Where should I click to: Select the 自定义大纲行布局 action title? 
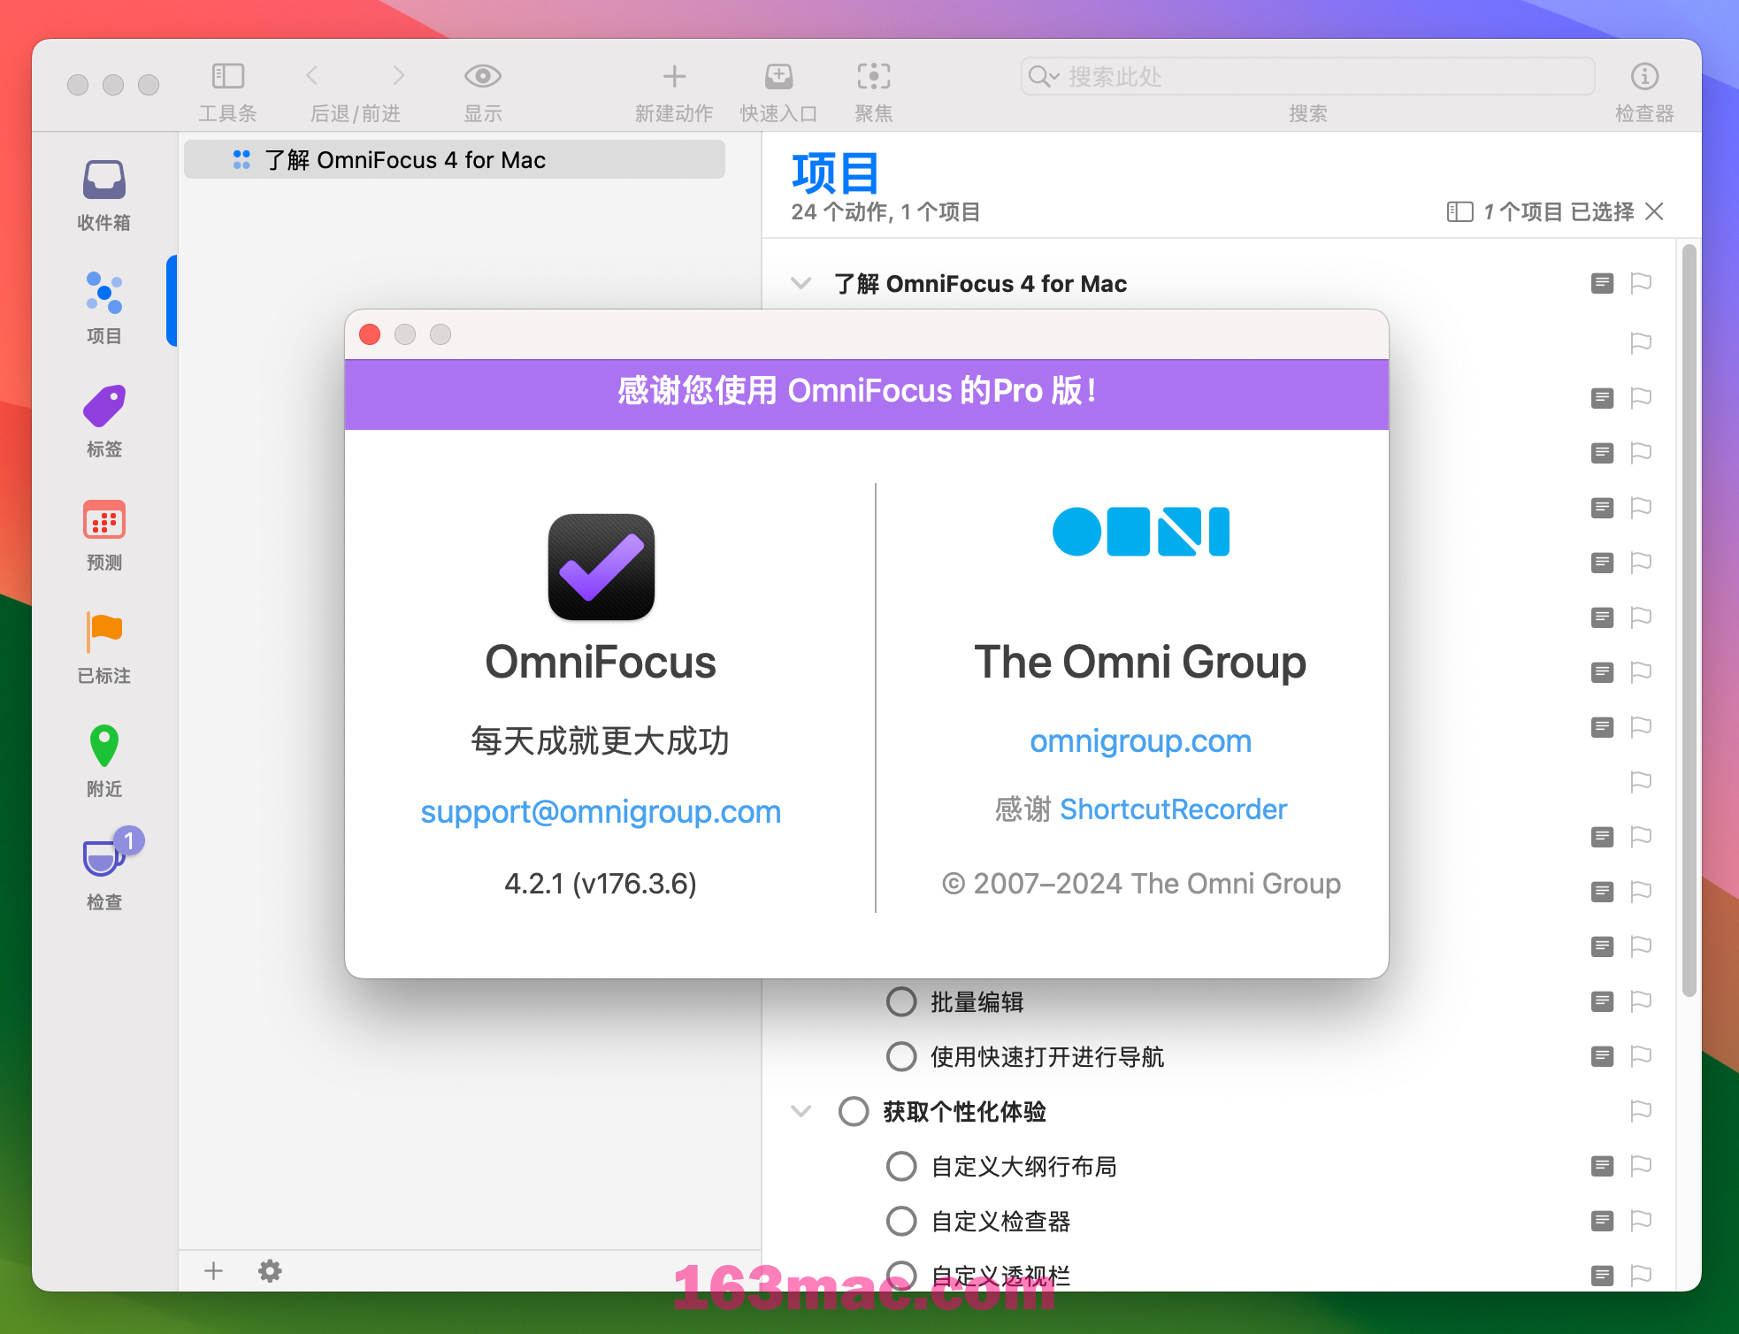click(x=1023, y=1167)
